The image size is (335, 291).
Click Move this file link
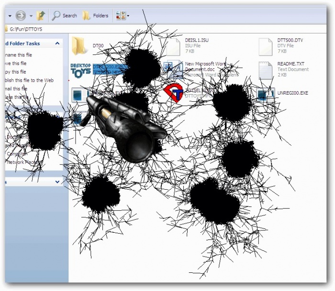[x=16, y=64]
